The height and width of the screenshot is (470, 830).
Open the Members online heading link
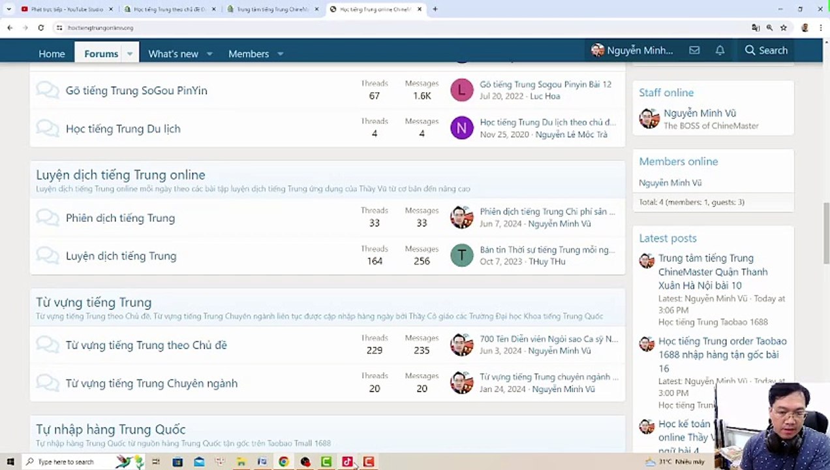679,161
